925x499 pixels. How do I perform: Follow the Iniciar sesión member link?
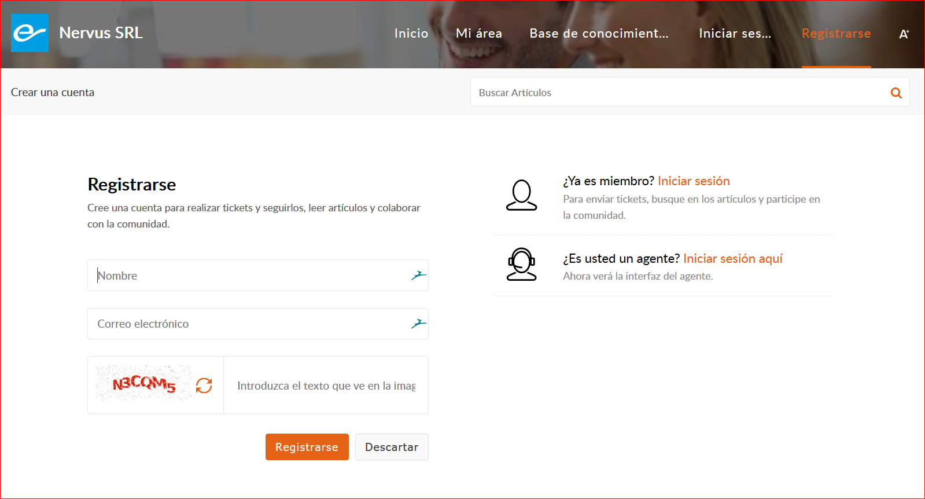pos(694,181)
